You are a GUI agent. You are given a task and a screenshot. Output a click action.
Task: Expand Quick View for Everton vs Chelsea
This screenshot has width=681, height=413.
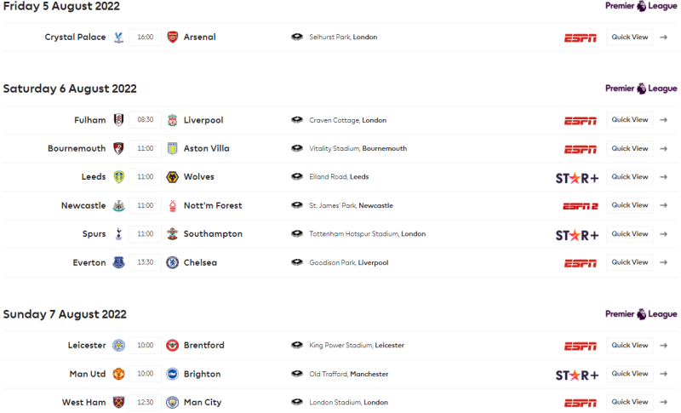pos(630,262)
